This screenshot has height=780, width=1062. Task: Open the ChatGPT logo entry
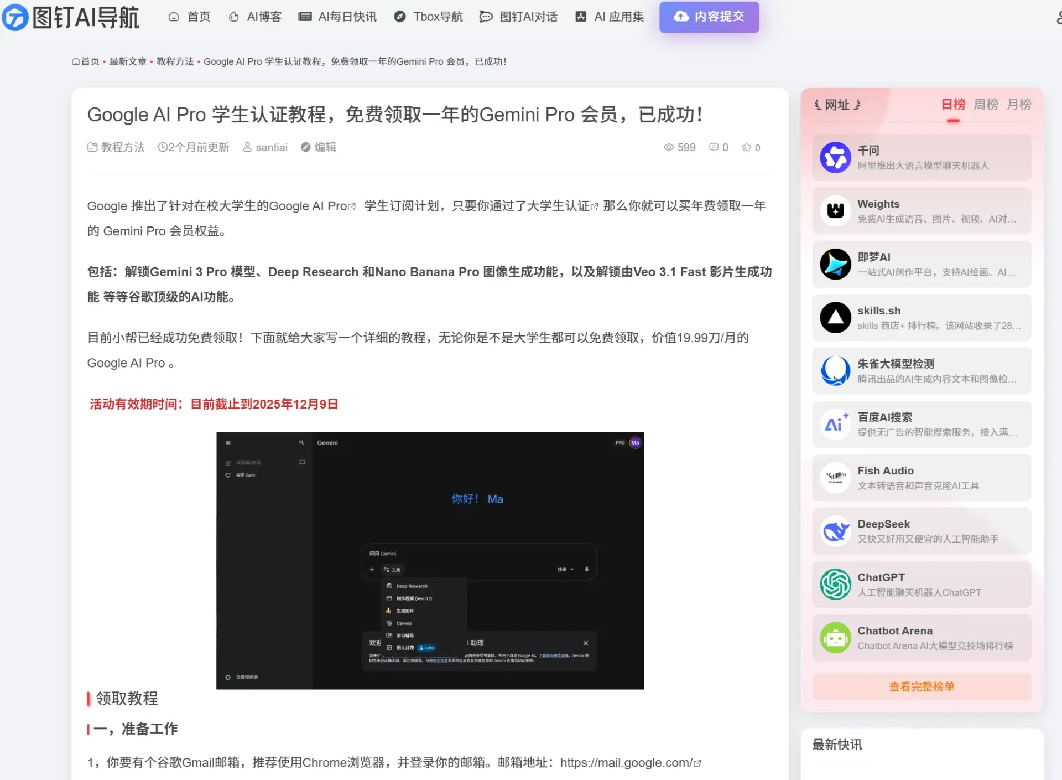835,584
